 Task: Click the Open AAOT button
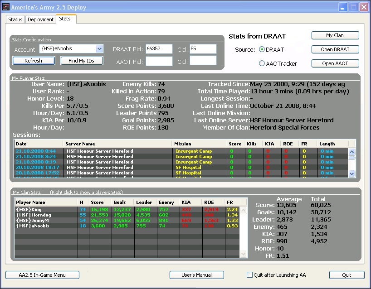click(335, 63)
